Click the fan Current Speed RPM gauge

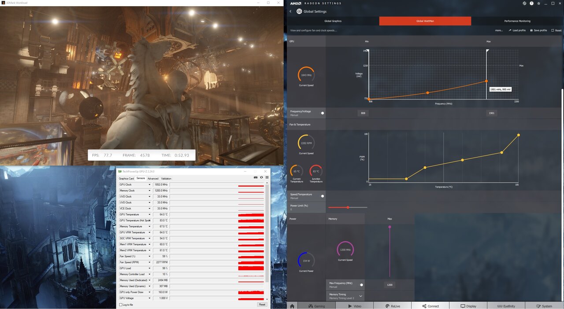point(306,143)
